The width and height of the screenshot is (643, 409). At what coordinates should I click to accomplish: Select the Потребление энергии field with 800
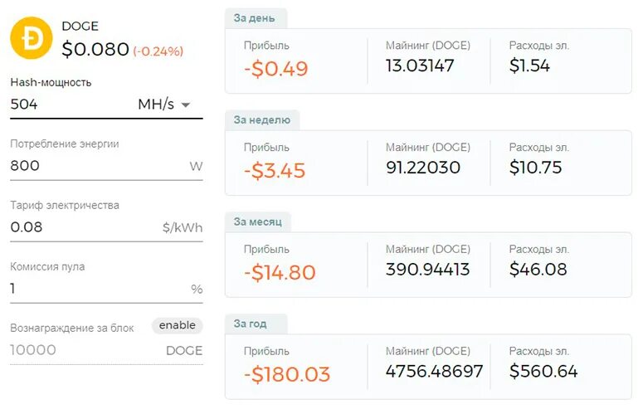pyautogui.click(x=106, y=166)
